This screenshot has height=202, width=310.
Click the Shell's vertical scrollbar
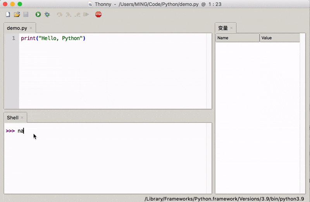(209, 158)
